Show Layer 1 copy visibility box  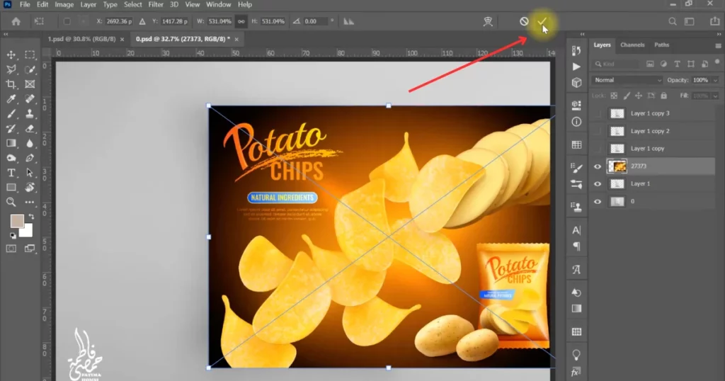(598, 149)
